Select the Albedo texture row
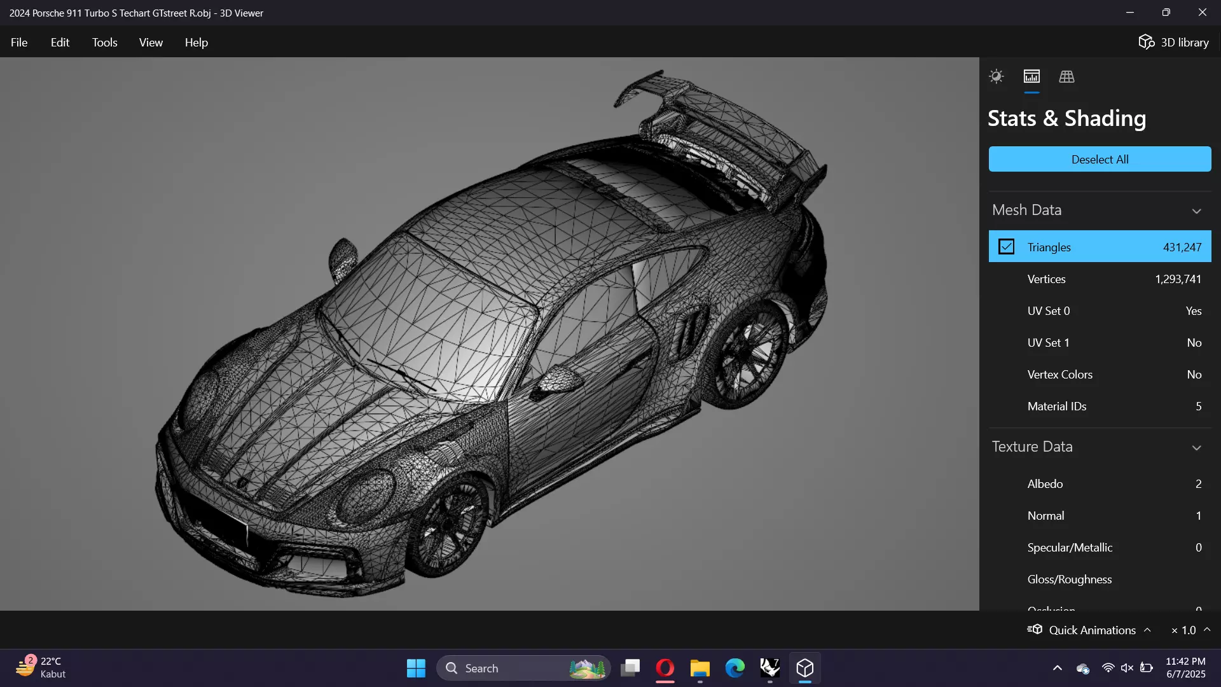 (1100, 483)
